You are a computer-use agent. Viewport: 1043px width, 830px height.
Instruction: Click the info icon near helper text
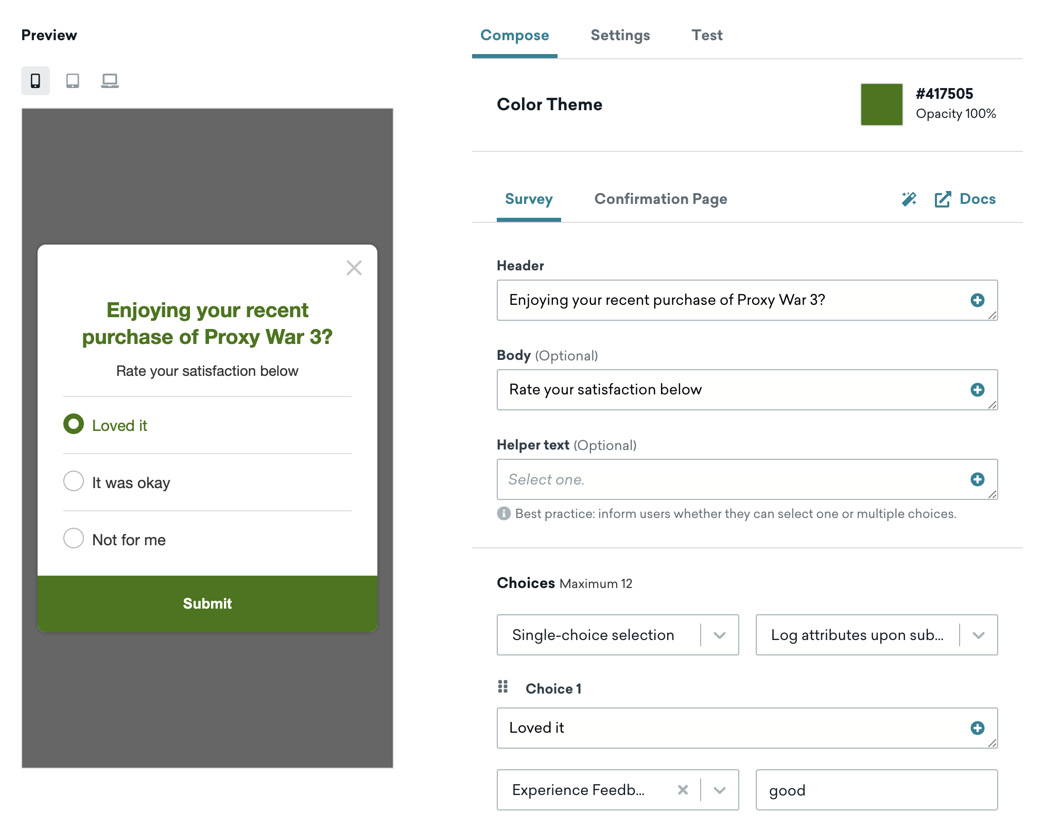(506, 513)
